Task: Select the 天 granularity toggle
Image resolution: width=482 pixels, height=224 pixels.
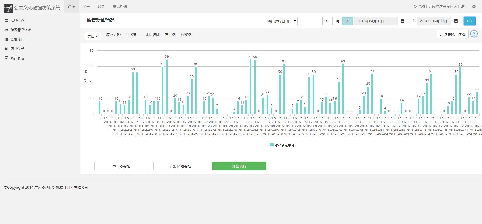Action: click(x=348, y=21)
